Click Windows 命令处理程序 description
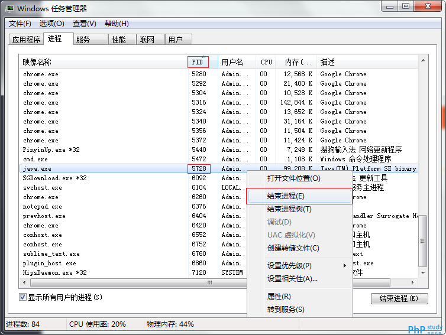The width and height of the screenshot is (446, 335). tap(355, 159)
